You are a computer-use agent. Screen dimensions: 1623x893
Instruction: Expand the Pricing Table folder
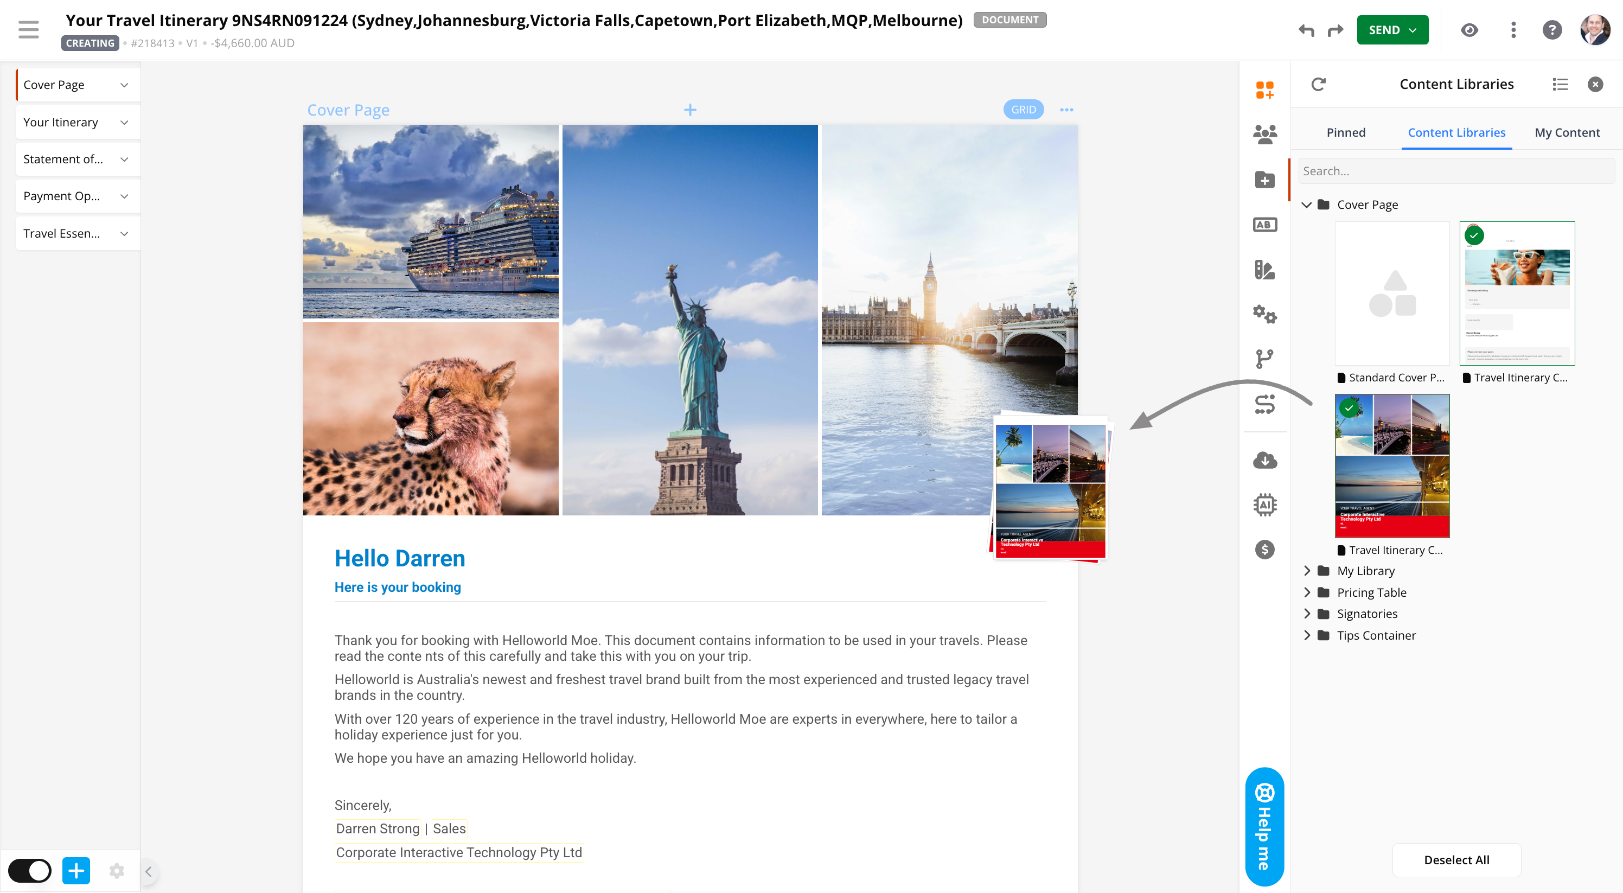click(1306, 592)
